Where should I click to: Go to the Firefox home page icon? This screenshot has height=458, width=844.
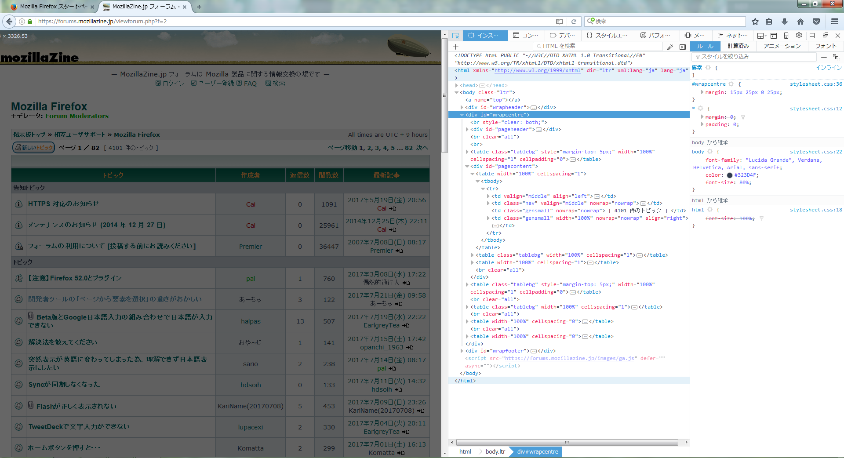coord(800,21)
